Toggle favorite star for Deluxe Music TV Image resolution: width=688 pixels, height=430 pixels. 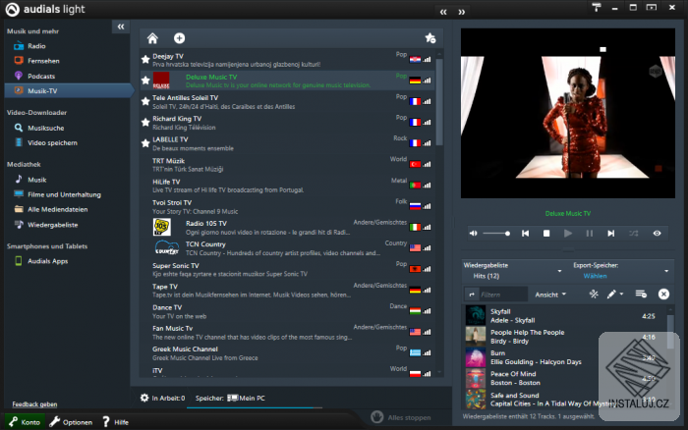[145, 81]
